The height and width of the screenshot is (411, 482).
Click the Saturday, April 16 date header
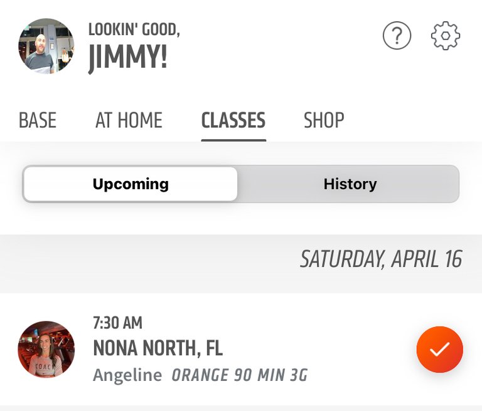380,259
